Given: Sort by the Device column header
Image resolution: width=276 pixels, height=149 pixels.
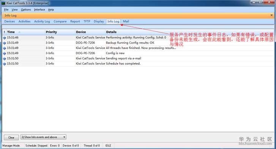Looking at the screenshot, I should coord(90,32).
